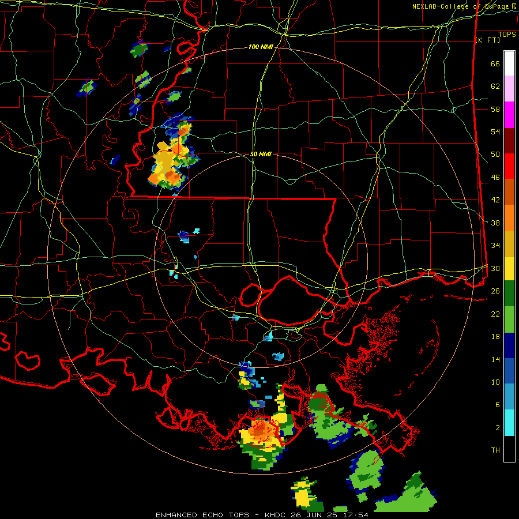The height and width of the screenshot is (519, 519).
Task: Click the gold (mustard) legend swatch
Action: pyautogui.click(x=509, y=244)
